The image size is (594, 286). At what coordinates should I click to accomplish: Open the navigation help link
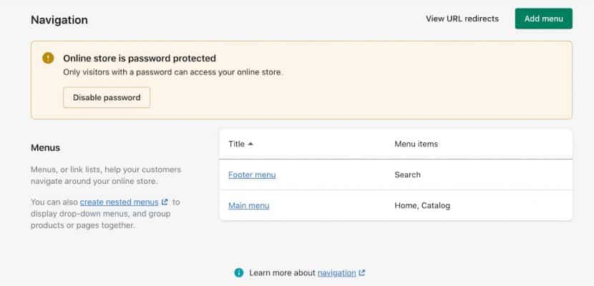(336, 272)
